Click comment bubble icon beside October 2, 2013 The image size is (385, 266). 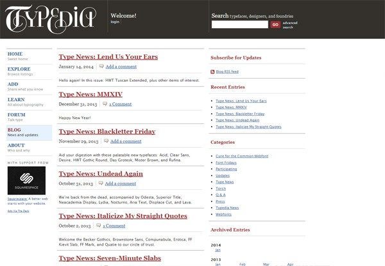pos(98,225)
